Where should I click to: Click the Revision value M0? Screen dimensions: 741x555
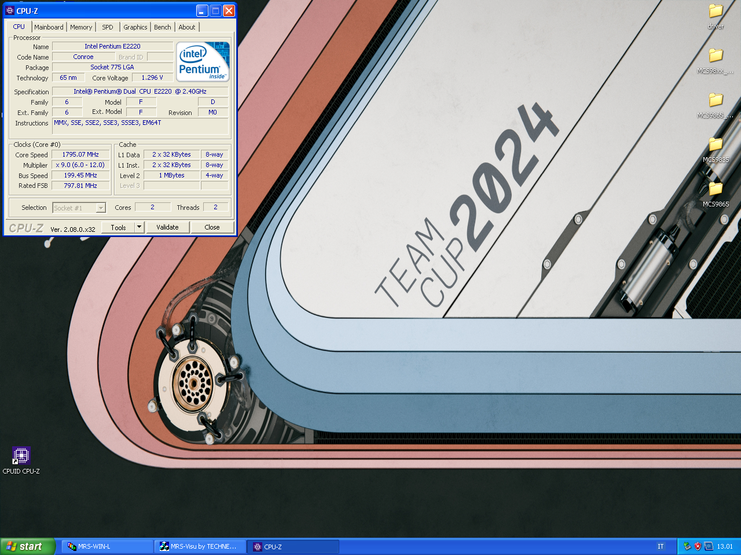click(212, 112)
